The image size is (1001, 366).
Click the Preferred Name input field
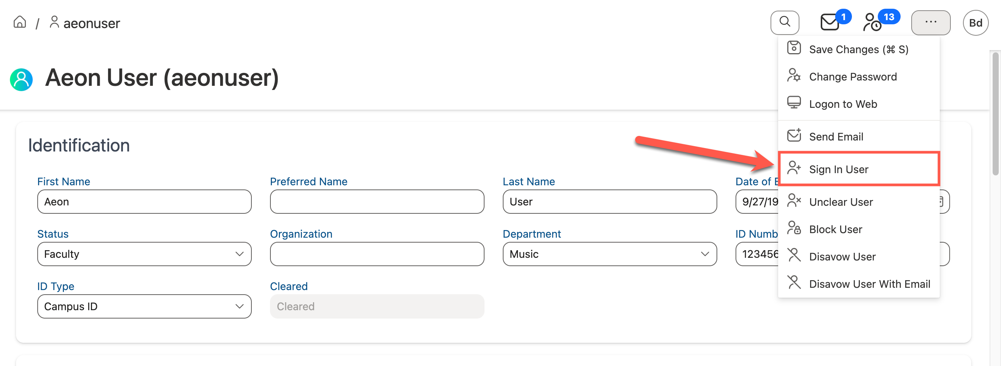click(377, 202)
